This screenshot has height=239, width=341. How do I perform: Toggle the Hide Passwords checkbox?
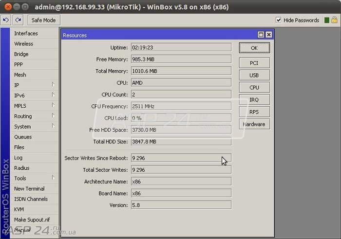coord(278,20)
